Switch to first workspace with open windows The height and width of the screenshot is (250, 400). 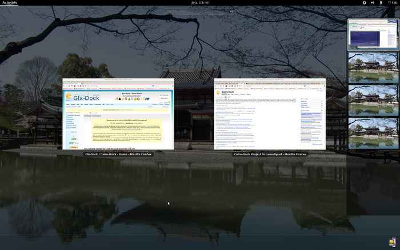(x=373, y=35)
